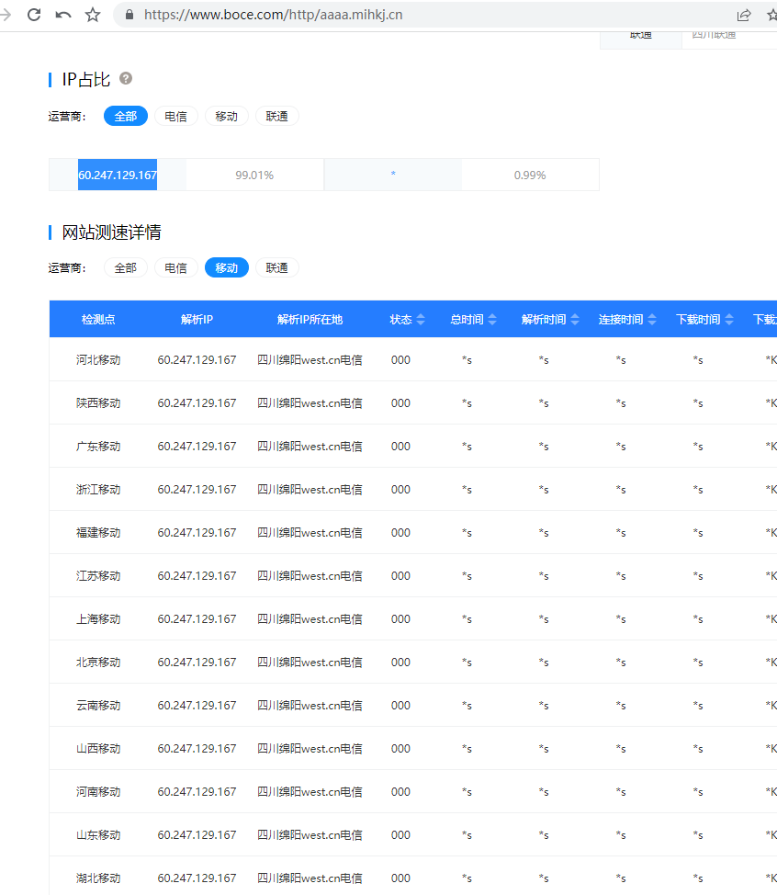777x895 pixels.
Task: Sort by 解析时间 column header arrows
Action: tap(575, 320)
